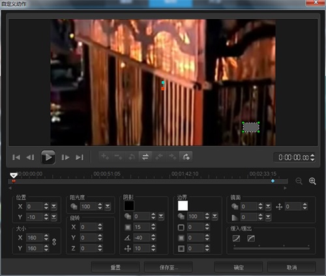Open the dropdown beside mirror opacity field
326x276 pixels.
coord(268,206)
